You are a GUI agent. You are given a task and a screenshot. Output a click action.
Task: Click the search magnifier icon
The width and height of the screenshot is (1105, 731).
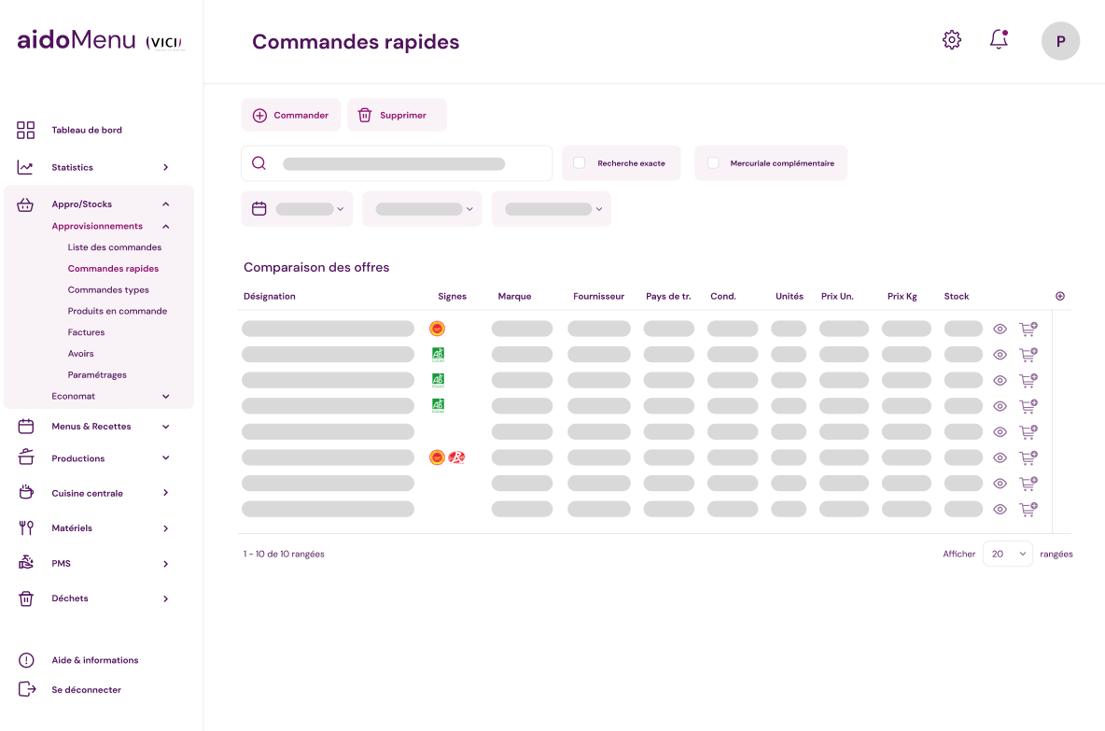point(259,163)
